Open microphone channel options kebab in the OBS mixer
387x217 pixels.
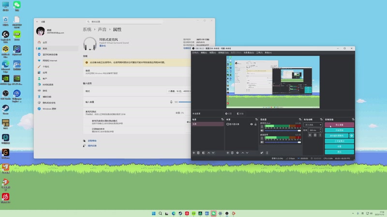click(x=262, y=126)
